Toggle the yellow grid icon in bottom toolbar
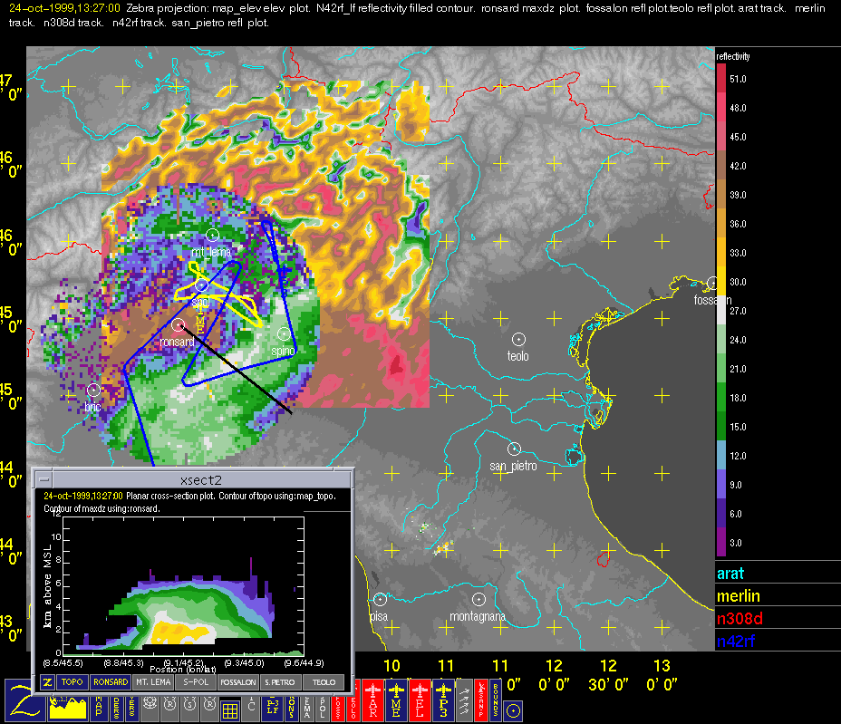 [230, 710]
